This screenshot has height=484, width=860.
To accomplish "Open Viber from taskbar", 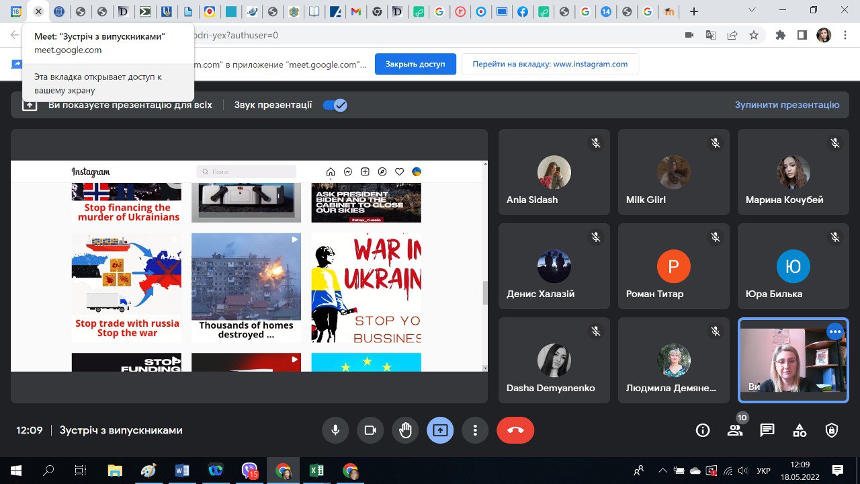I will (250, 471).
